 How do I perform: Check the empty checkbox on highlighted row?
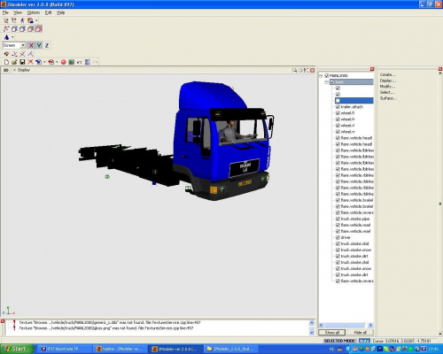[x=338, y=101]
